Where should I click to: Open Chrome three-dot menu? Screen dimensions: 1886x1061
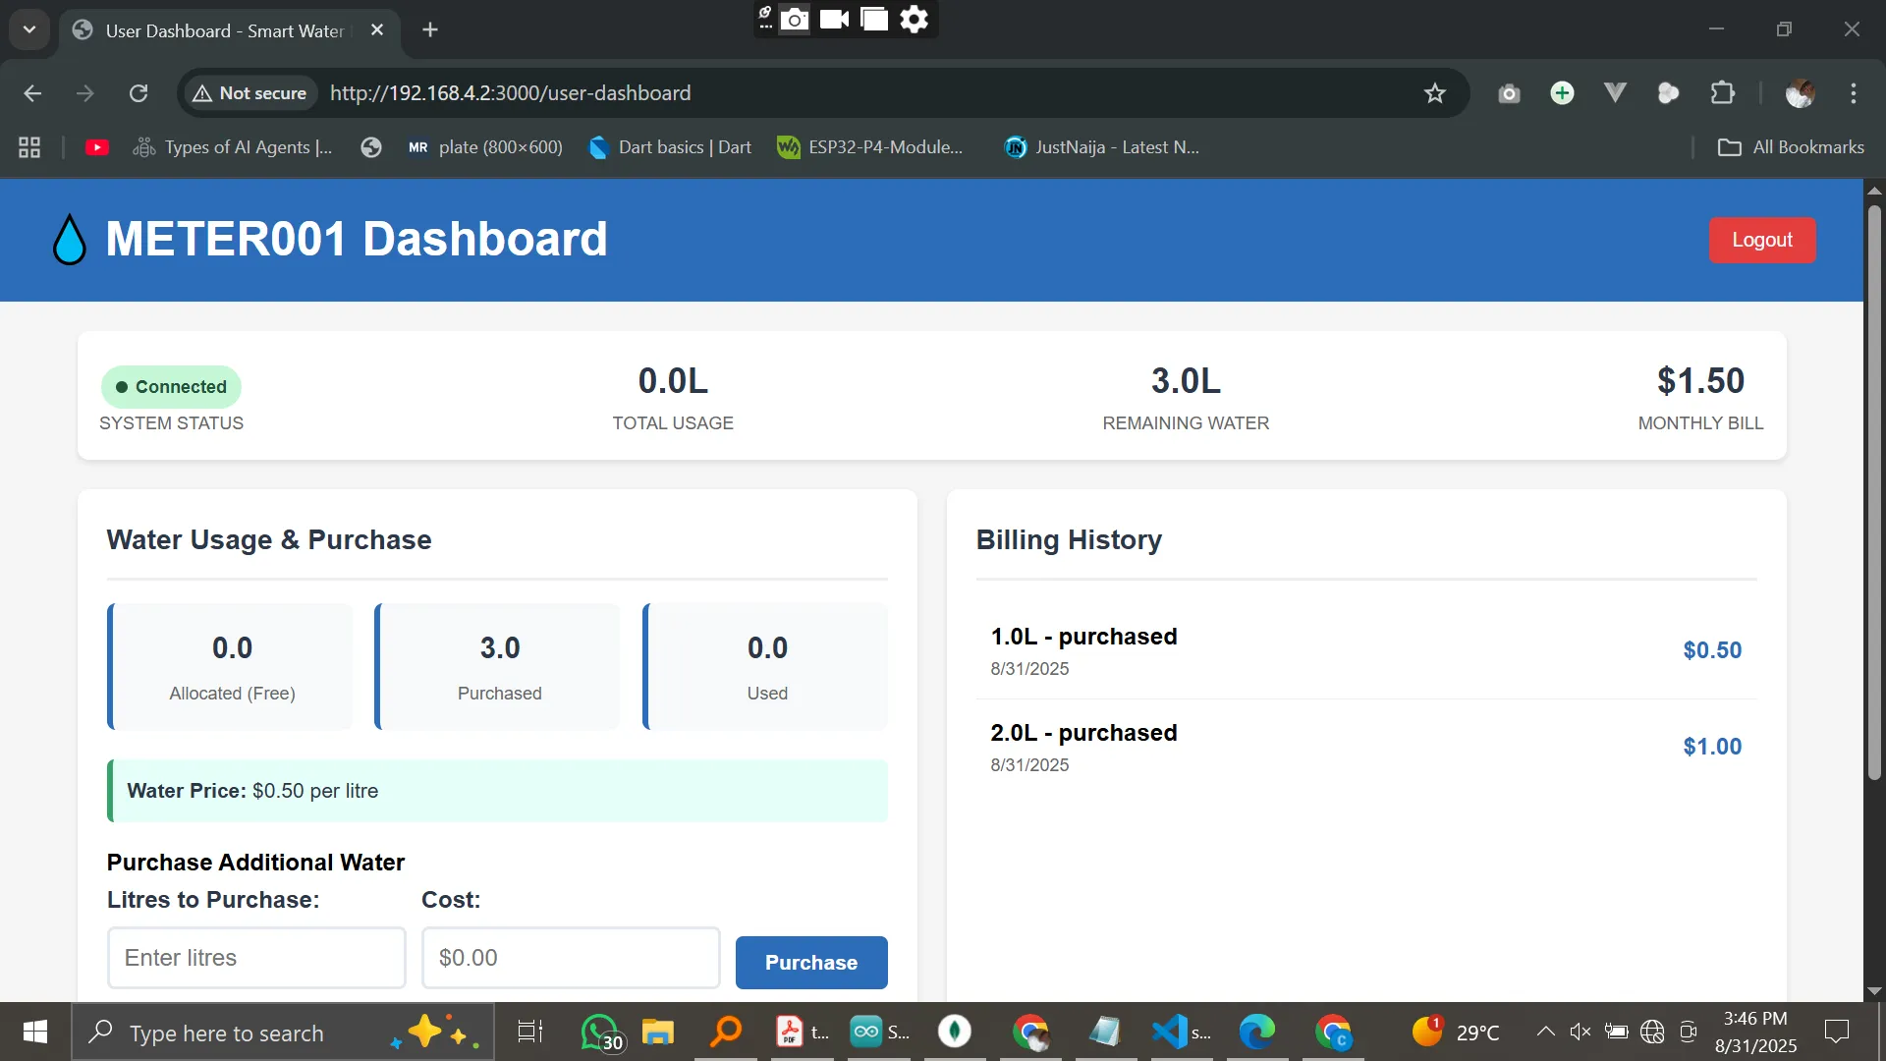(1853, 93)
